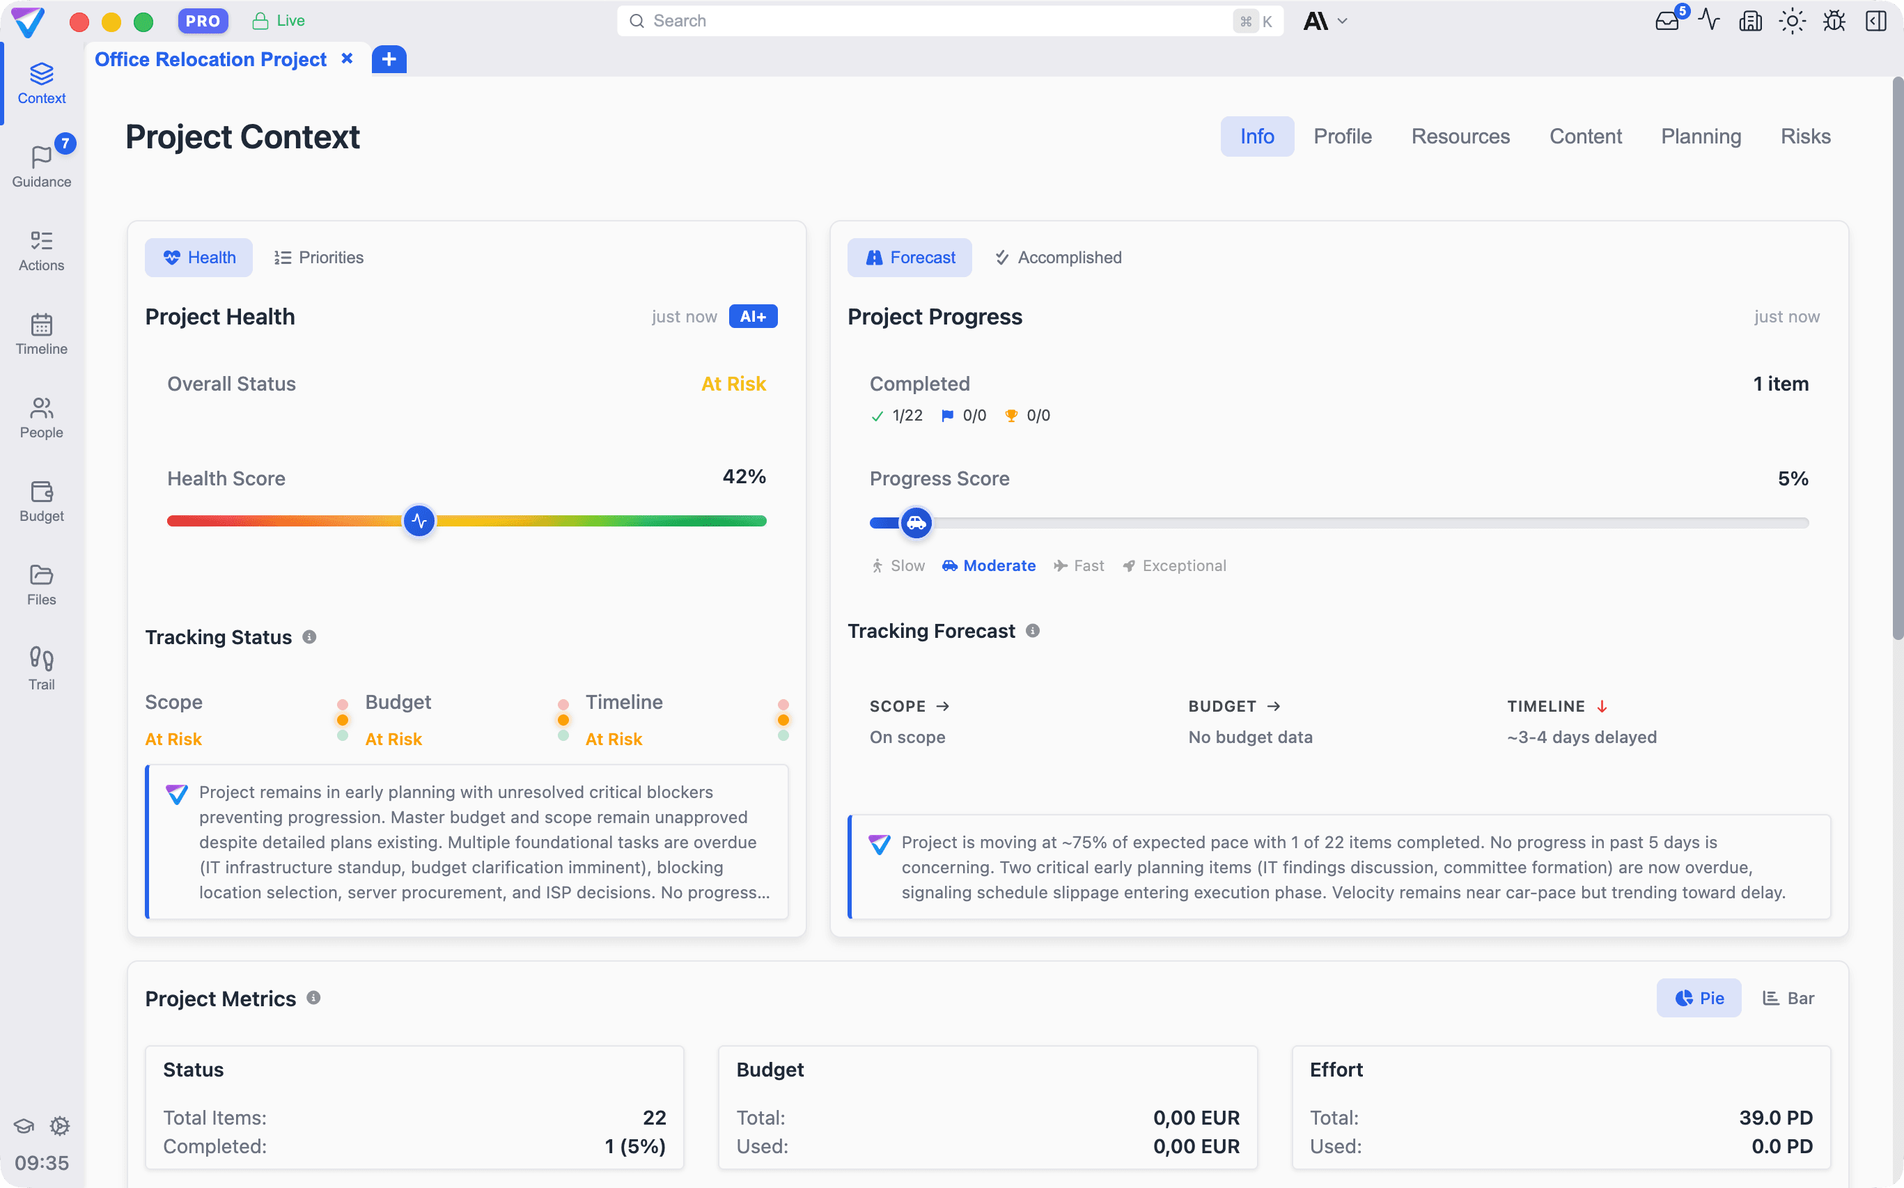Open the inbox with 5 notifications

tap(1667, 20)
